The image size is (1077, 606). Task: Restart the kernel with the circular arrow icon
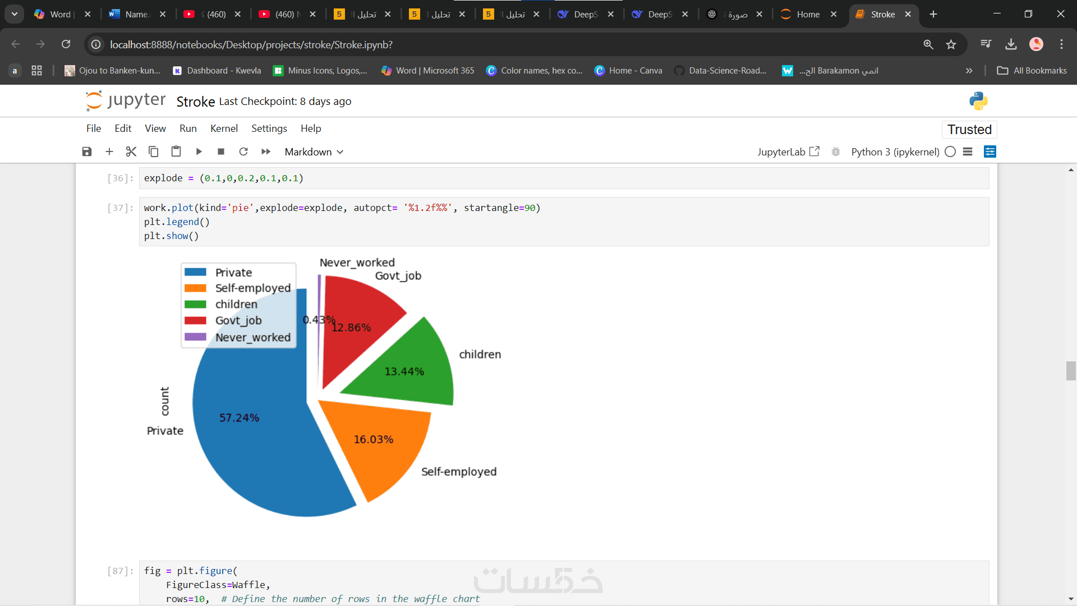243,151
